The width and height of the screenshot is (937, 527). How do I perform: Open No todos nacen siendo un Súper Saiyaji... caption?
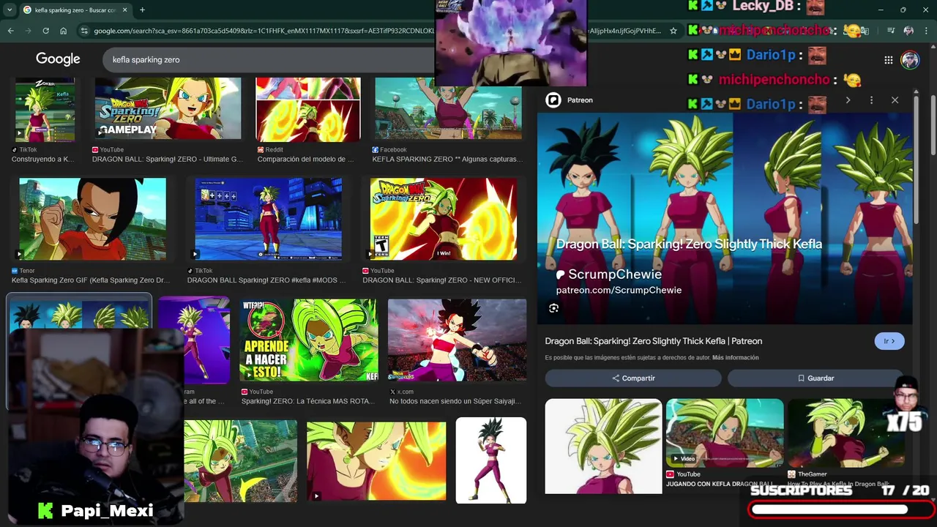[455, 401]
